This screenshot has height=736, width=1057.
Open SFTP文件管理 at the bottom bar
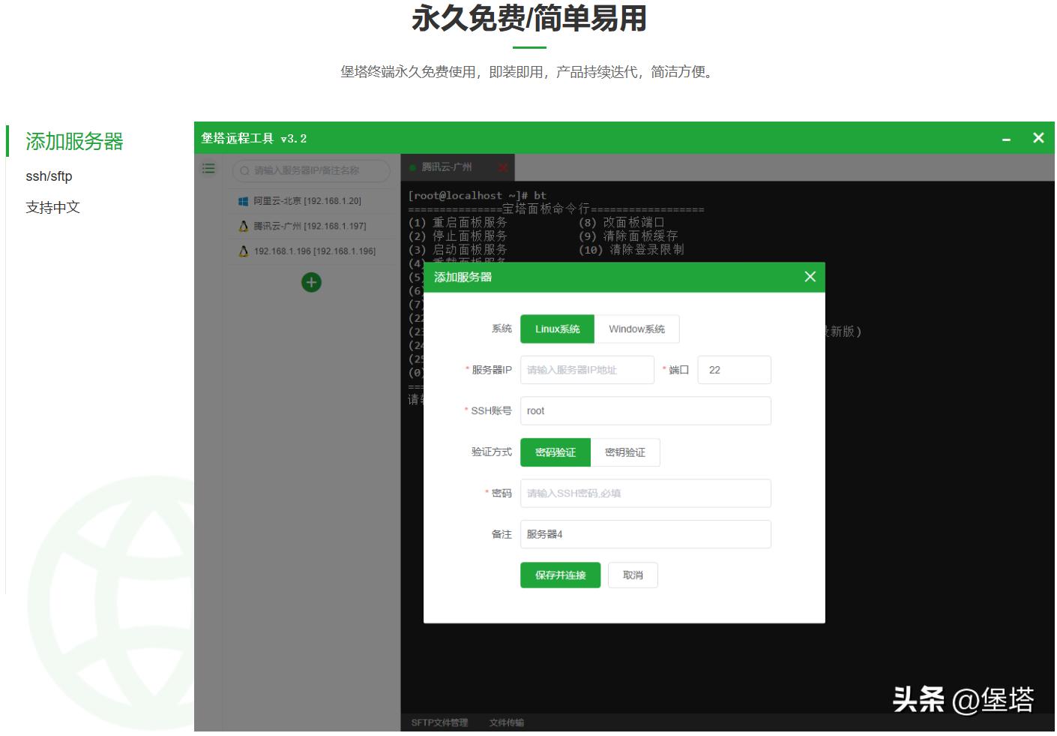pos(439,723)
